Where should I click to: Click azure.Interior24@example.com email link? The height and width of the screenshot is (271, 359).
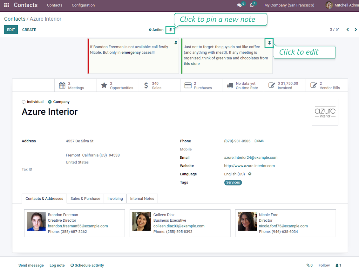coord(251,157)
